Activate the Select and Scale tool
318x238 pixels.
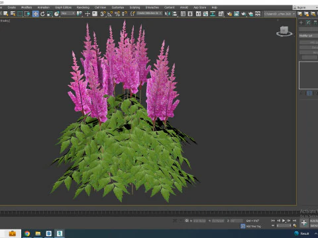click(50, 14)
